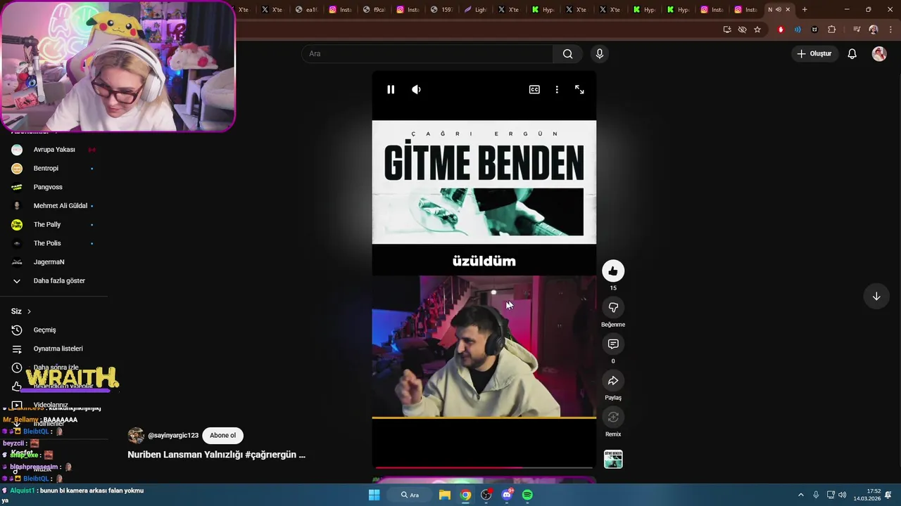
Task: Open Spotify from the taskbar
Action: coord(527,495)
